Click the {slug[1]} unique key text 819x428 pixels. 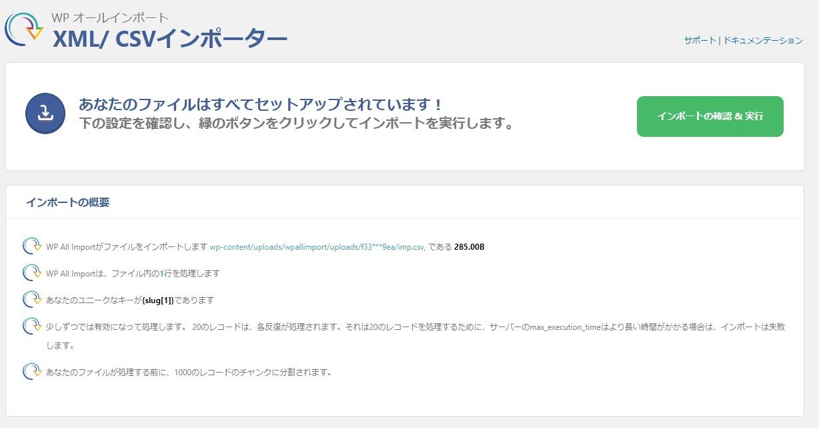click(x=158, y=300)
